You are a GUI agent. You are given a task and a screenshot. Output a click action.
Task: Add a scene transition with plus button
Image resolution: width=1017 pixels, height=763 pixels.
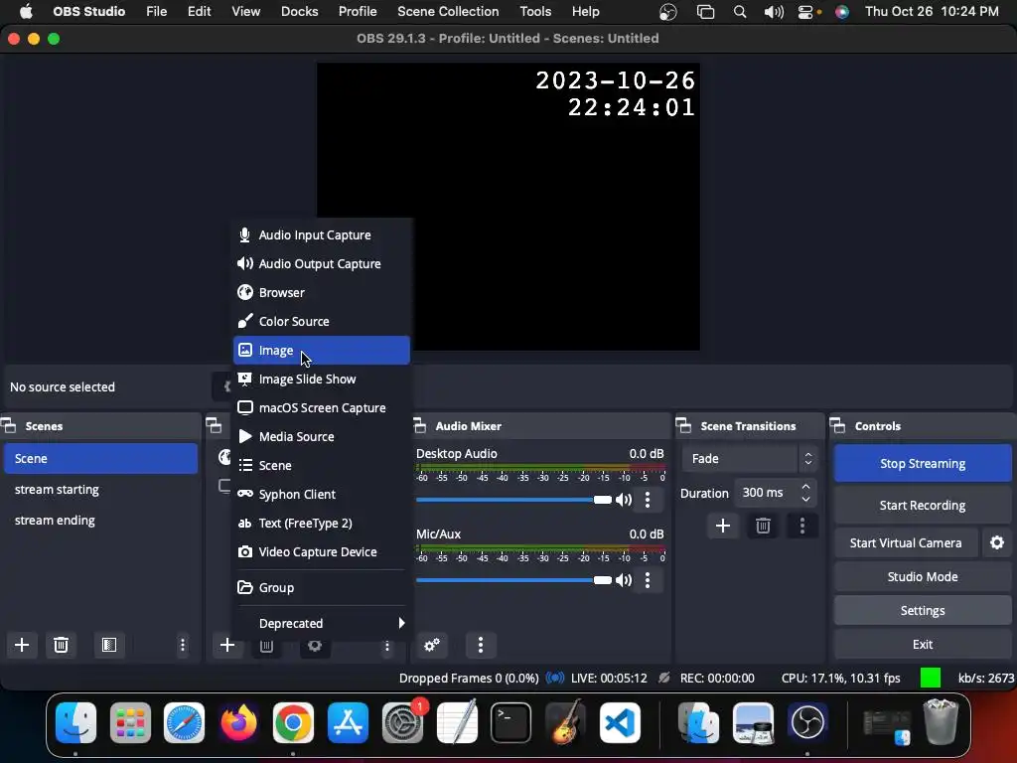[723, 526]
